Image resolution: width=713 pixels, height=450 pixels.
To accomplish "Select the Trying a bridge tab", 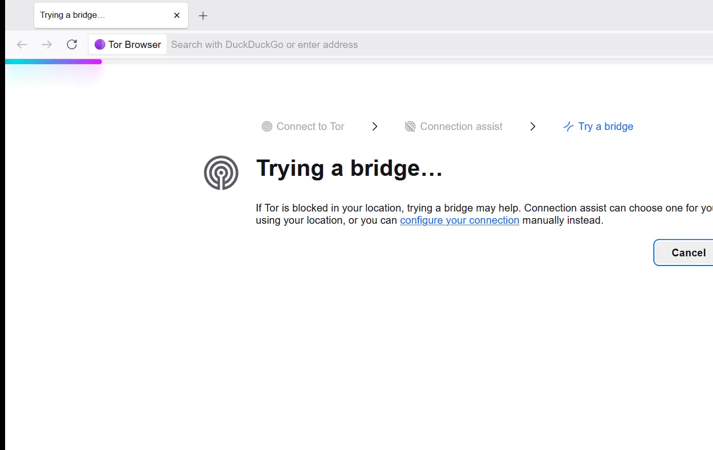I will (111, 15).
